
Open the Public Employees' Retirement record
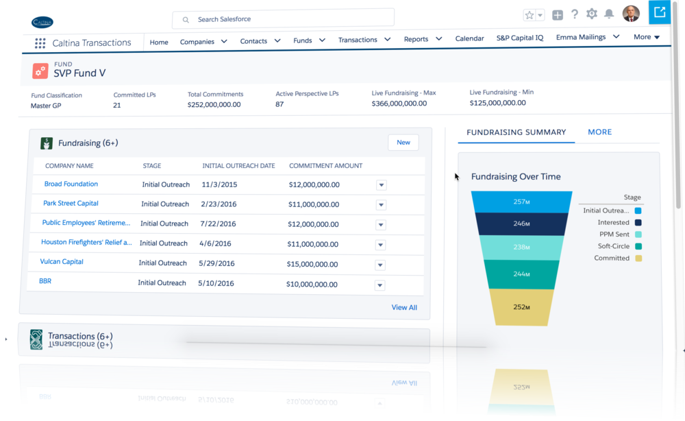click(x=86, y=223)
